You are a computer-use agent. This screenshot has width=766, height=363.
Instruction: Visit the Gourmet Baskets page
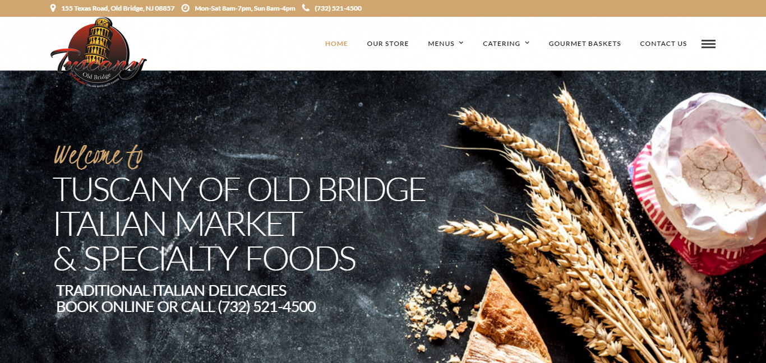pos(585,44)
